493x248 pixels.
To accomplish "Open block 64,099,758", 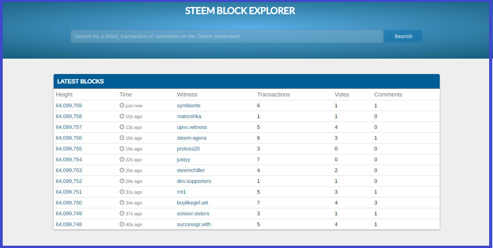I will [69, 116].
